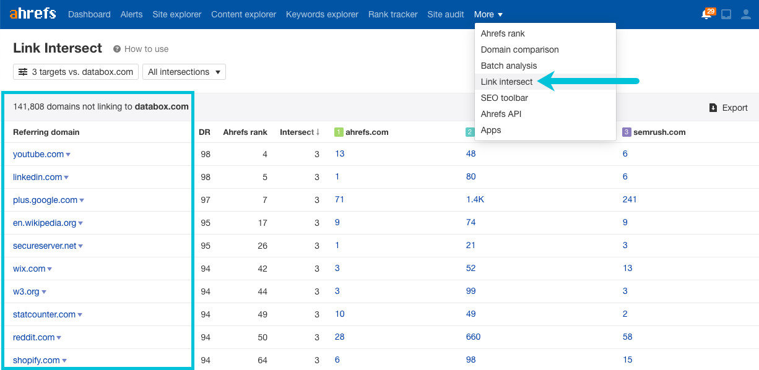Click the 58 link in reddit.com row

628,337
